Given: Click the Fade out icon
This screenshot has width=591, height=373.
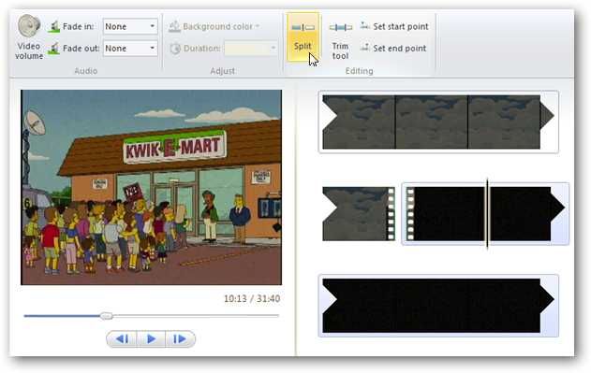Looking at the screenshot, I should pyautogui.click(x=54, y=49).
